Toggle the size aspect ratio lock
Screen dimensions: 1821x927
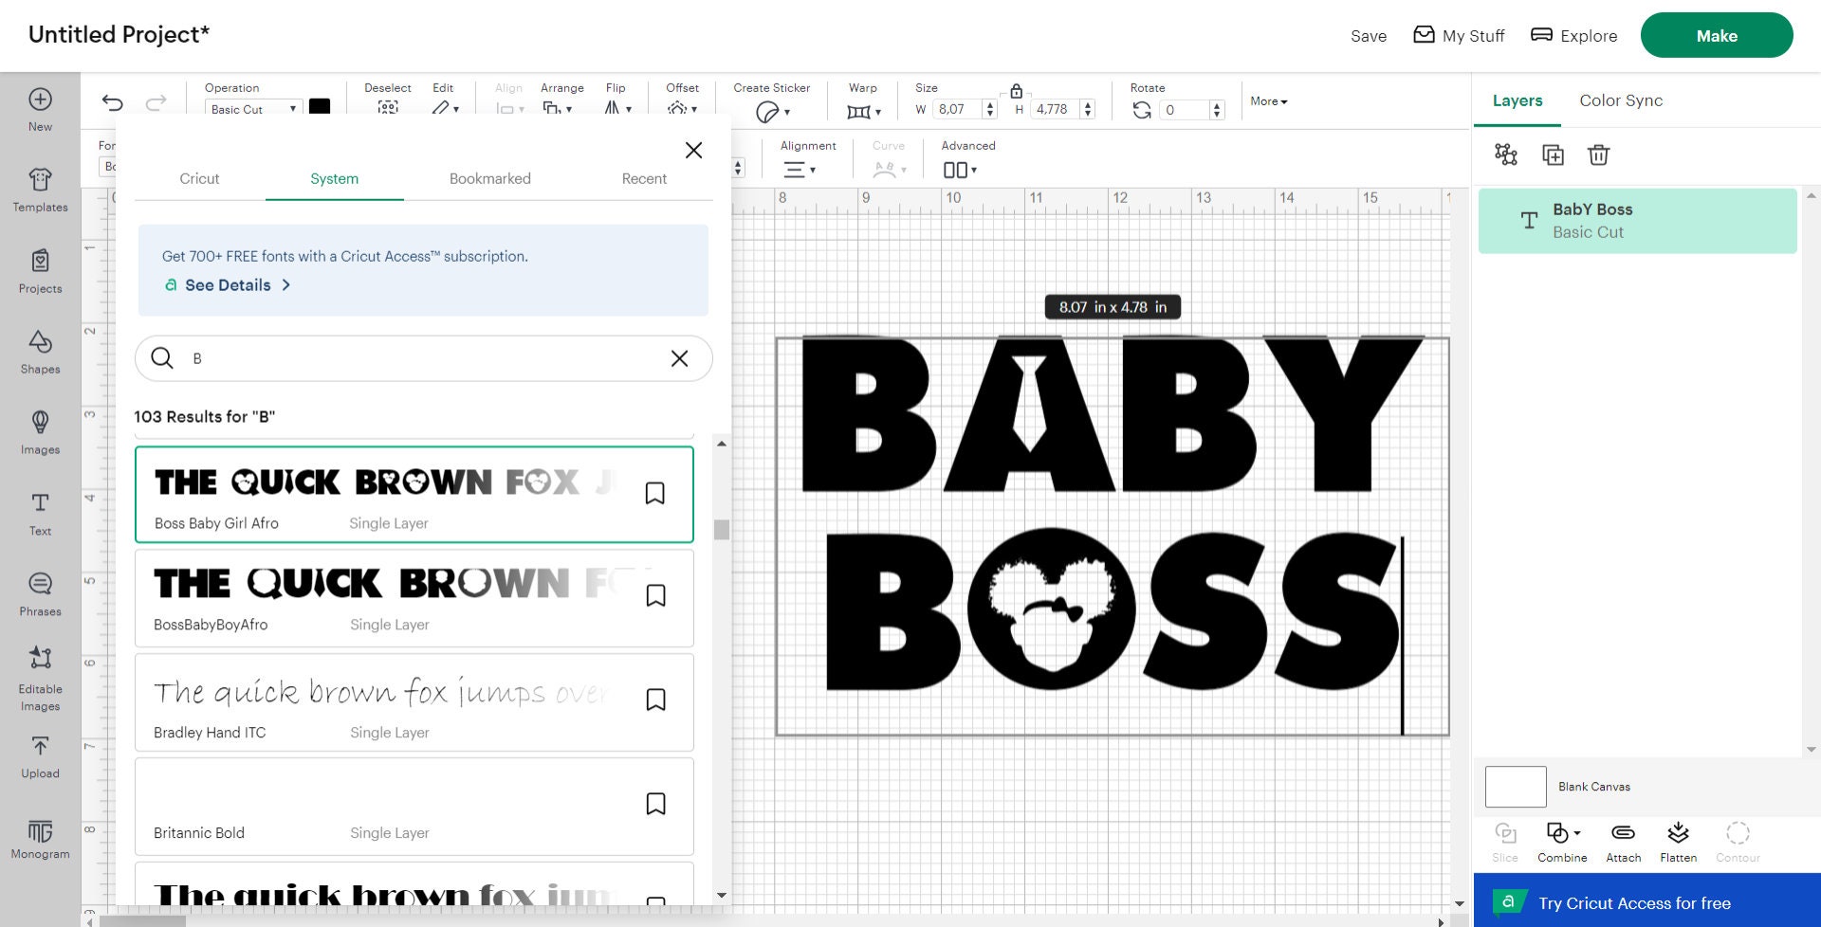coord(1016,92)
